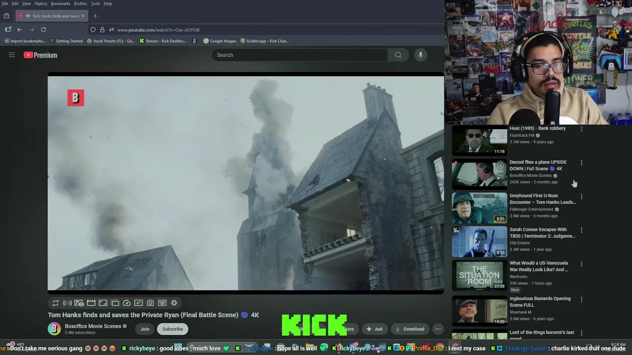Open more actions ellipsis beside Download
Viewport: 632px width, 355px height.
pos(438,329)
